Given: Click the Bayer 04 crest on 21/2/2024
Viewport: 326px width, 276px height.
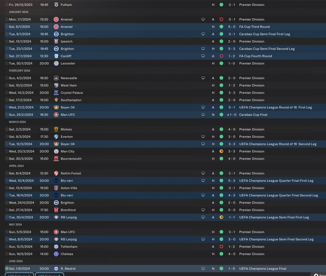Looking at the screenshot, I should coord(56,107).
